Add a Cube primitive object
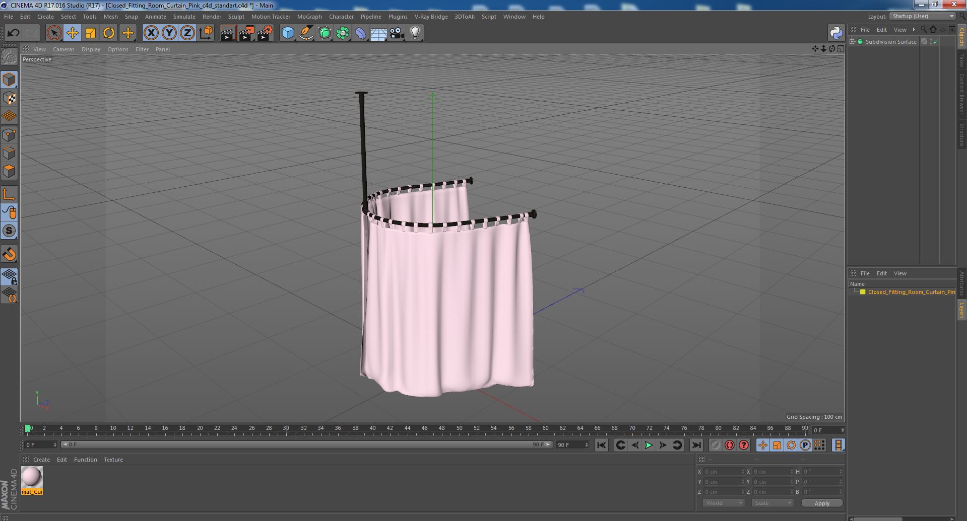The image size is (967, 521). [288, 33]
